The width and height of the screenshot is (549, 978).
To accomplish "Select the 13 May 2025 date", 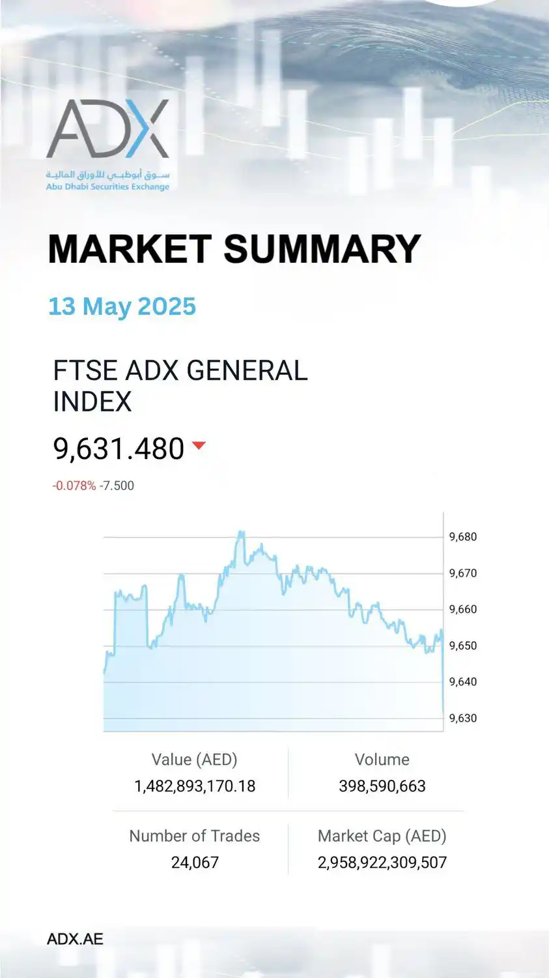I will 122,306.
